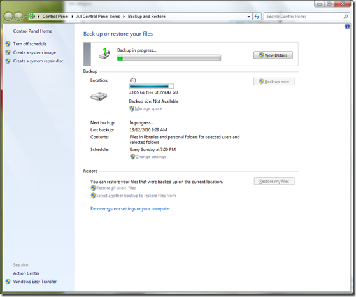This screenshot has width=356, height=297.
Task: Click shield icon beside Create a system repair disc
Action: point(8,61)
